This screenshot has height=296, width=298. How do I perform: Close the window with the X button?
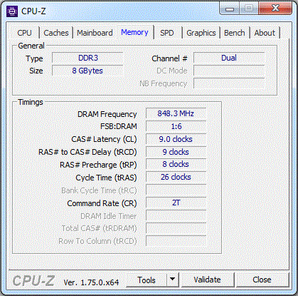point(275,9)
